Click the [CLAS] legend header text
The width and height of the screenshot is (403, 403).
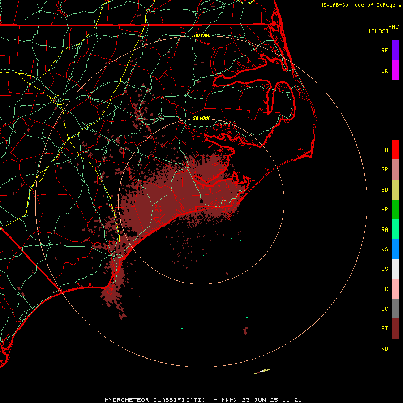[x=378, y=31]
